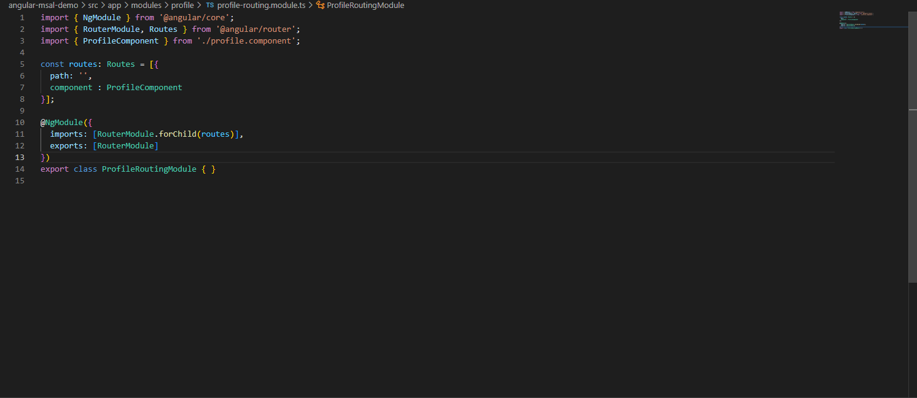Click line number 5 in the gutter
This screenshot has width=917, height=398.
[22, 64]
